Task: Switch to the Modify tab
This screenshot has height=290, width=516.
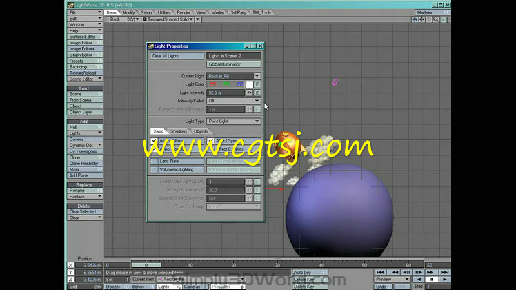Action: [x=128, y=12]
